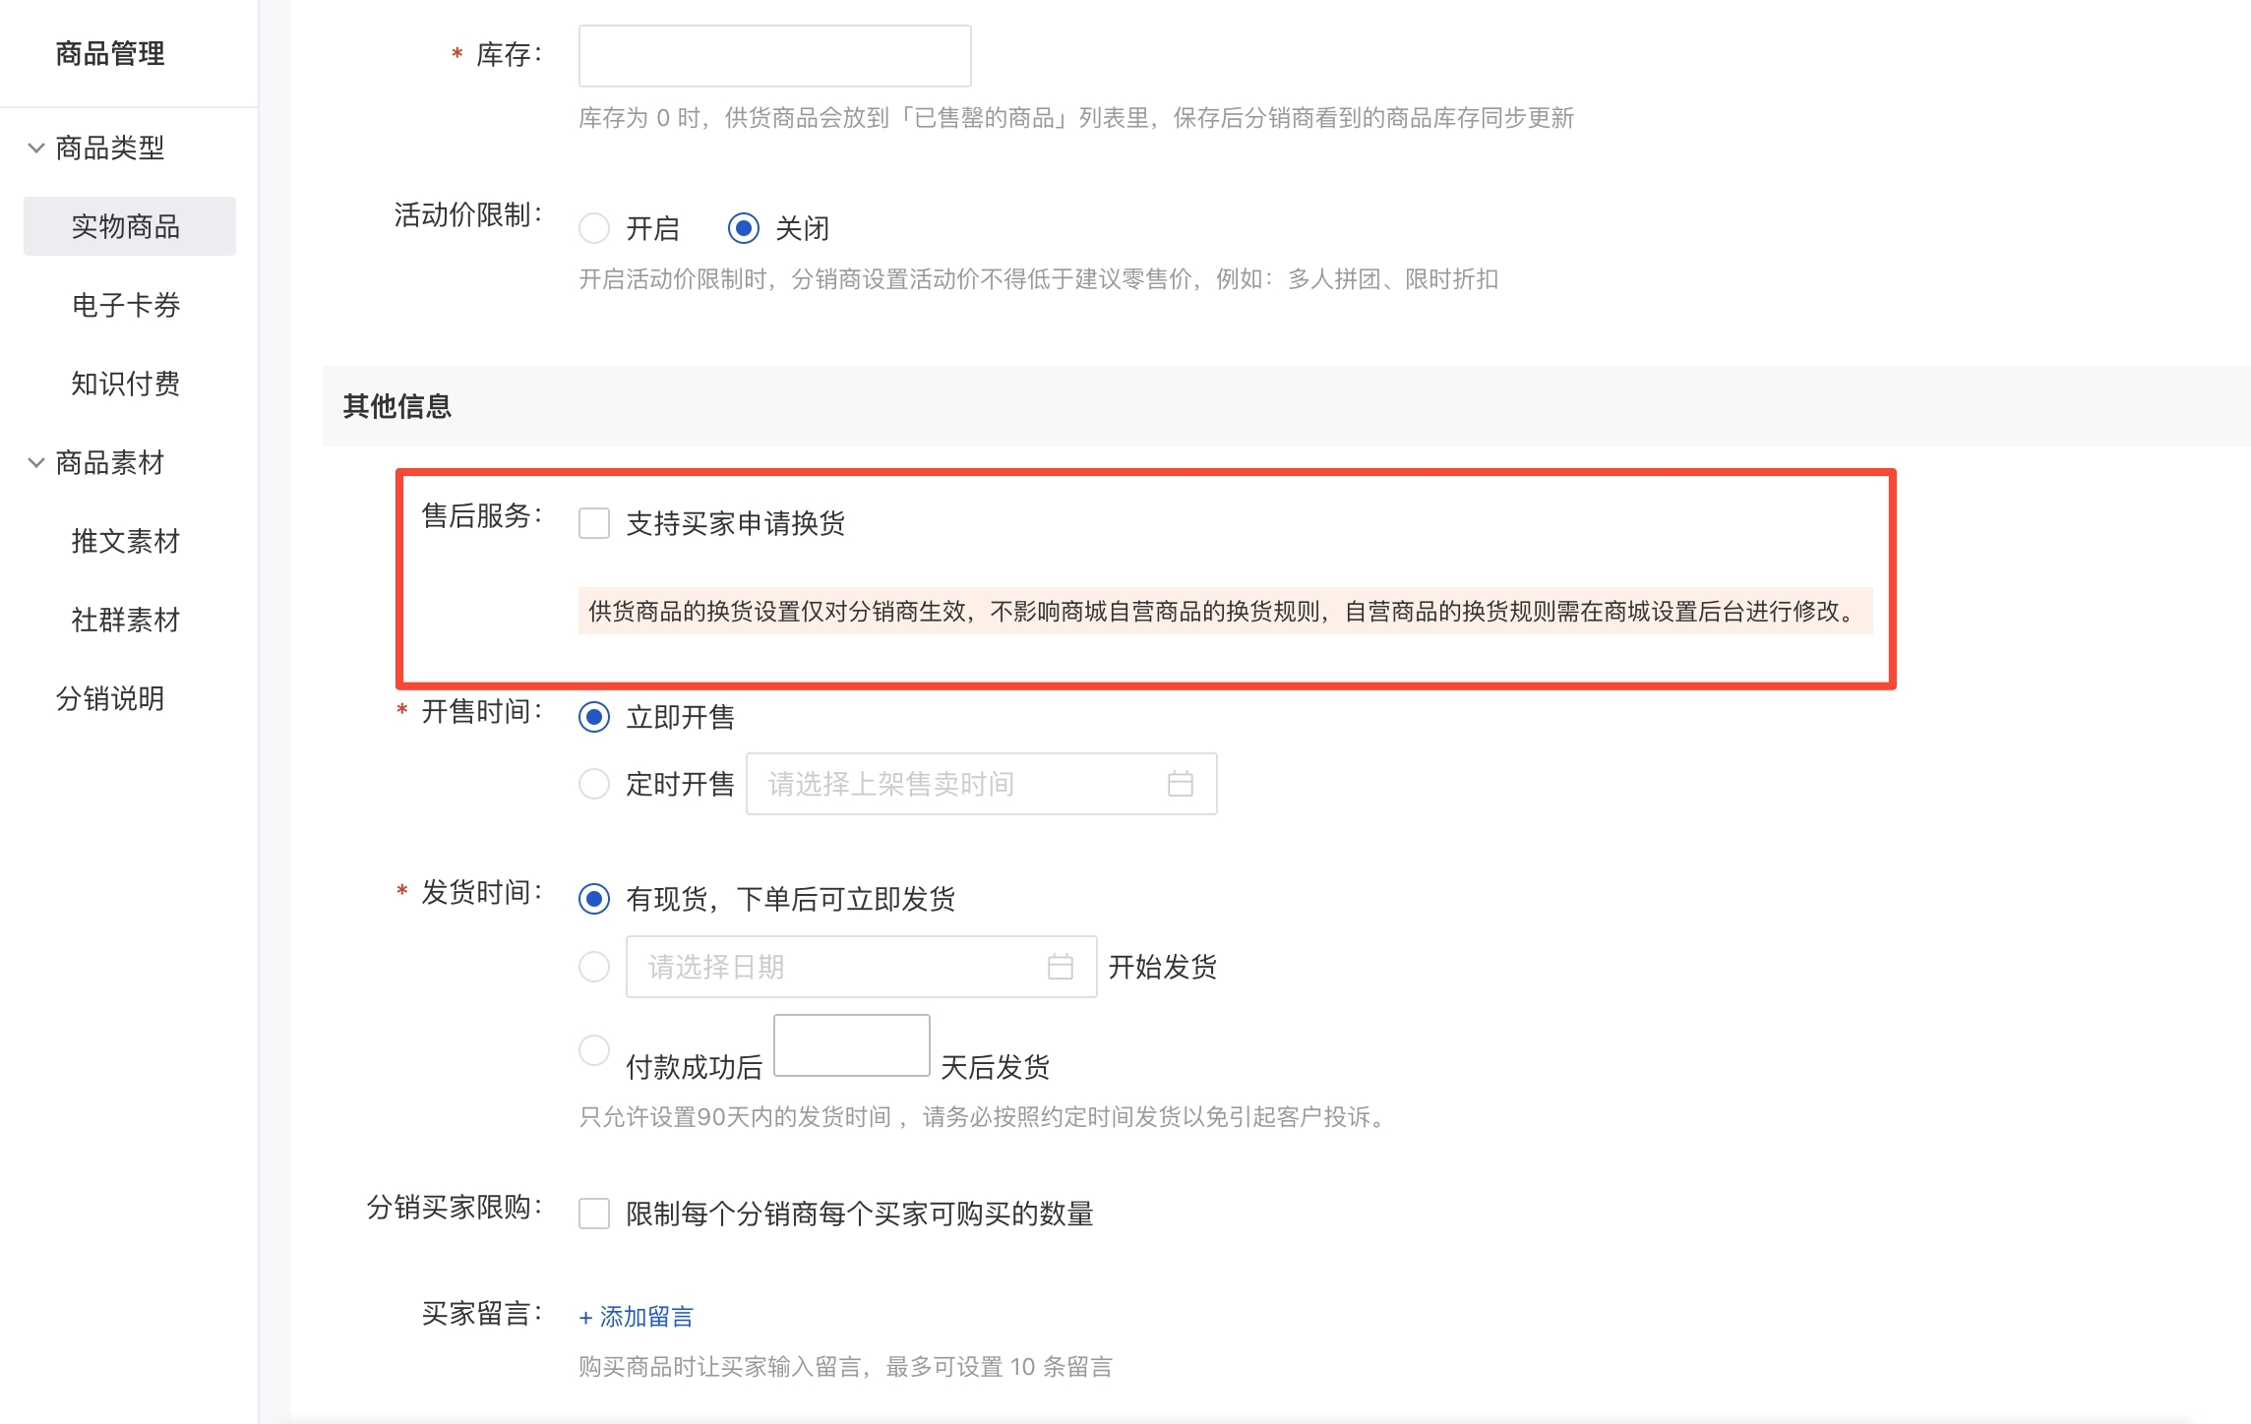Click the 分销买家限购 label

(455, 1208)
